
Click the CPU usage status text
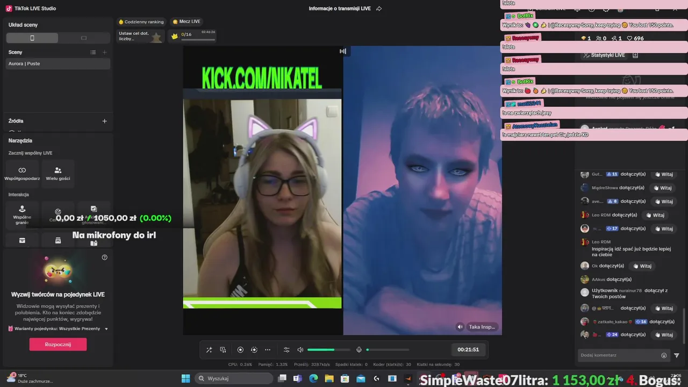(240, 364)
